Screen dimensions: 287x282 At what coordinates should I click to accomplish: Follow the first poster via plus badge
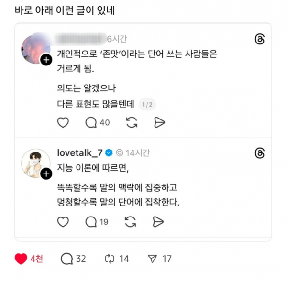[46, 60]
